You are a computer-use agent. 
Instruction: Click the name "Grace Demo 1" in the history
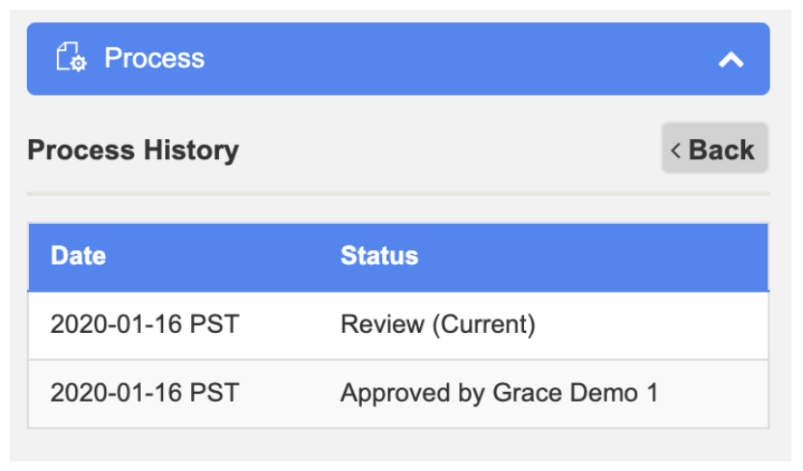(576, 393)
